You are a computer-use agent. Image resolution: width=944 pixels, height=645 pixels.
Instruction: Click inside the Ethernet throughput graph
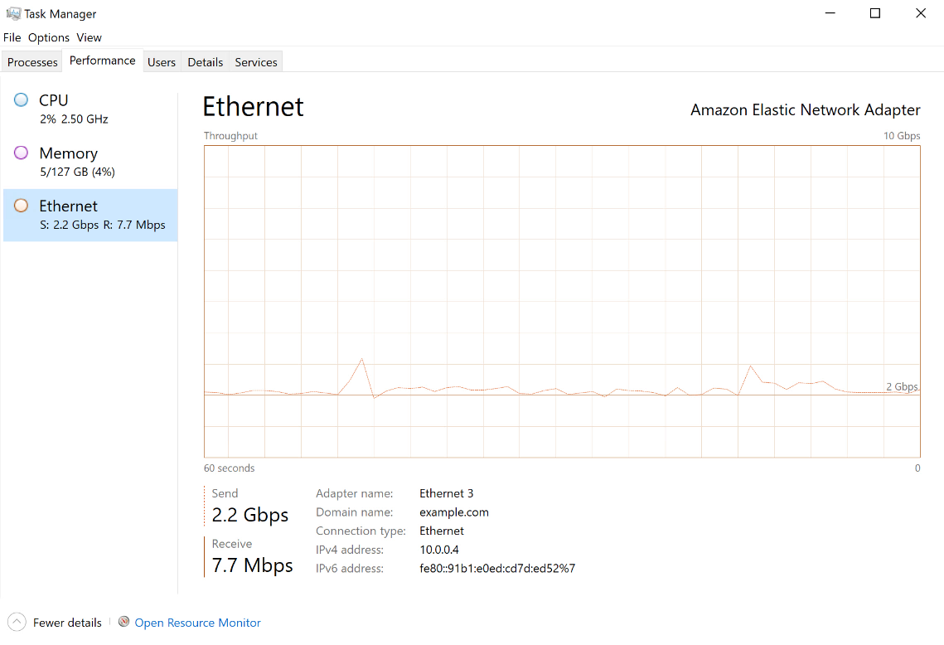tap(562, 302)
